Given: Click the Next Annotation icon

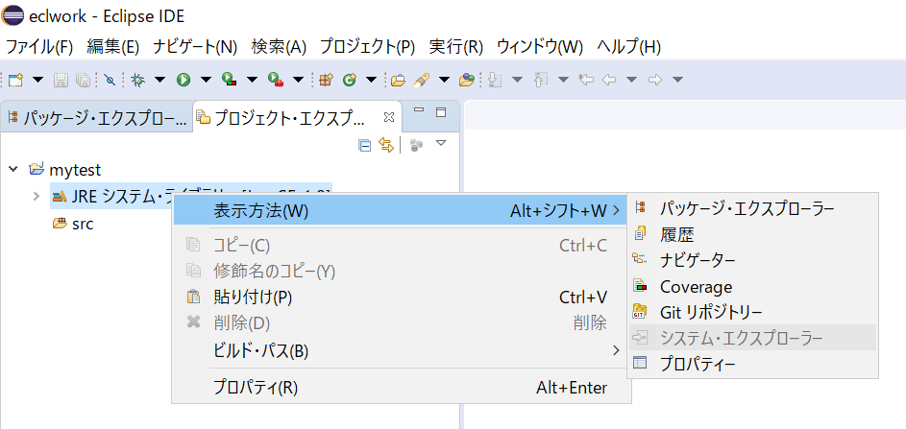Looking at the screenshot, I should pyautogui.click(x=495, y=80).
